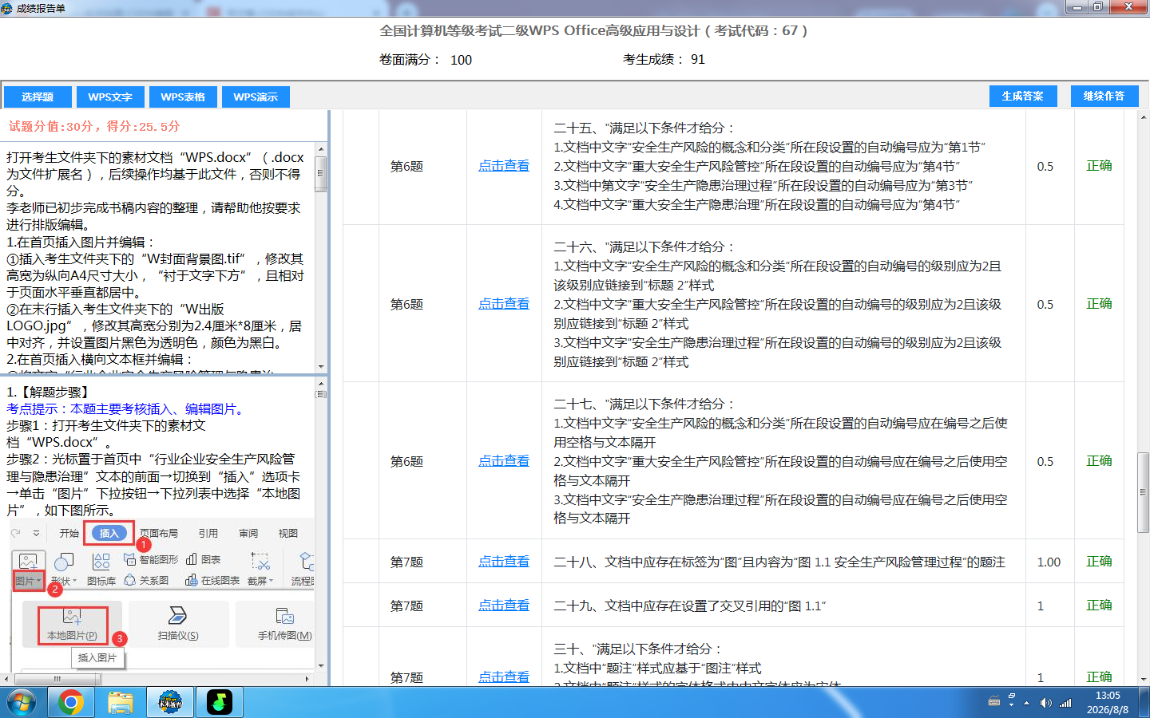Open the Windows Explorer folder icon

tap(120, 702)
